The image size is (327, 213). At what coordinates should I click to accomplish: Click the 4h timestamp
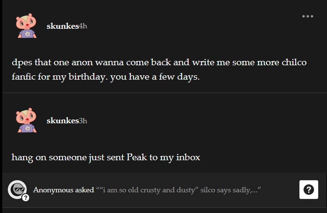(83, 26)
